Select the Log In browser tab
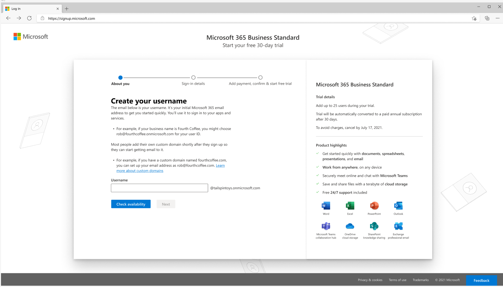 [32, 9]
